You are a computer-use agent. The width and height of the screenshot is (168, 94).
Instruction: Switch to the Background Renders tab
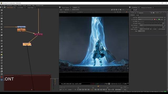(x=146, y=8)
